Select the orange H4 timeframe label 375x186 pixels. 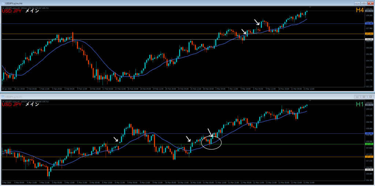coord(360,11)
